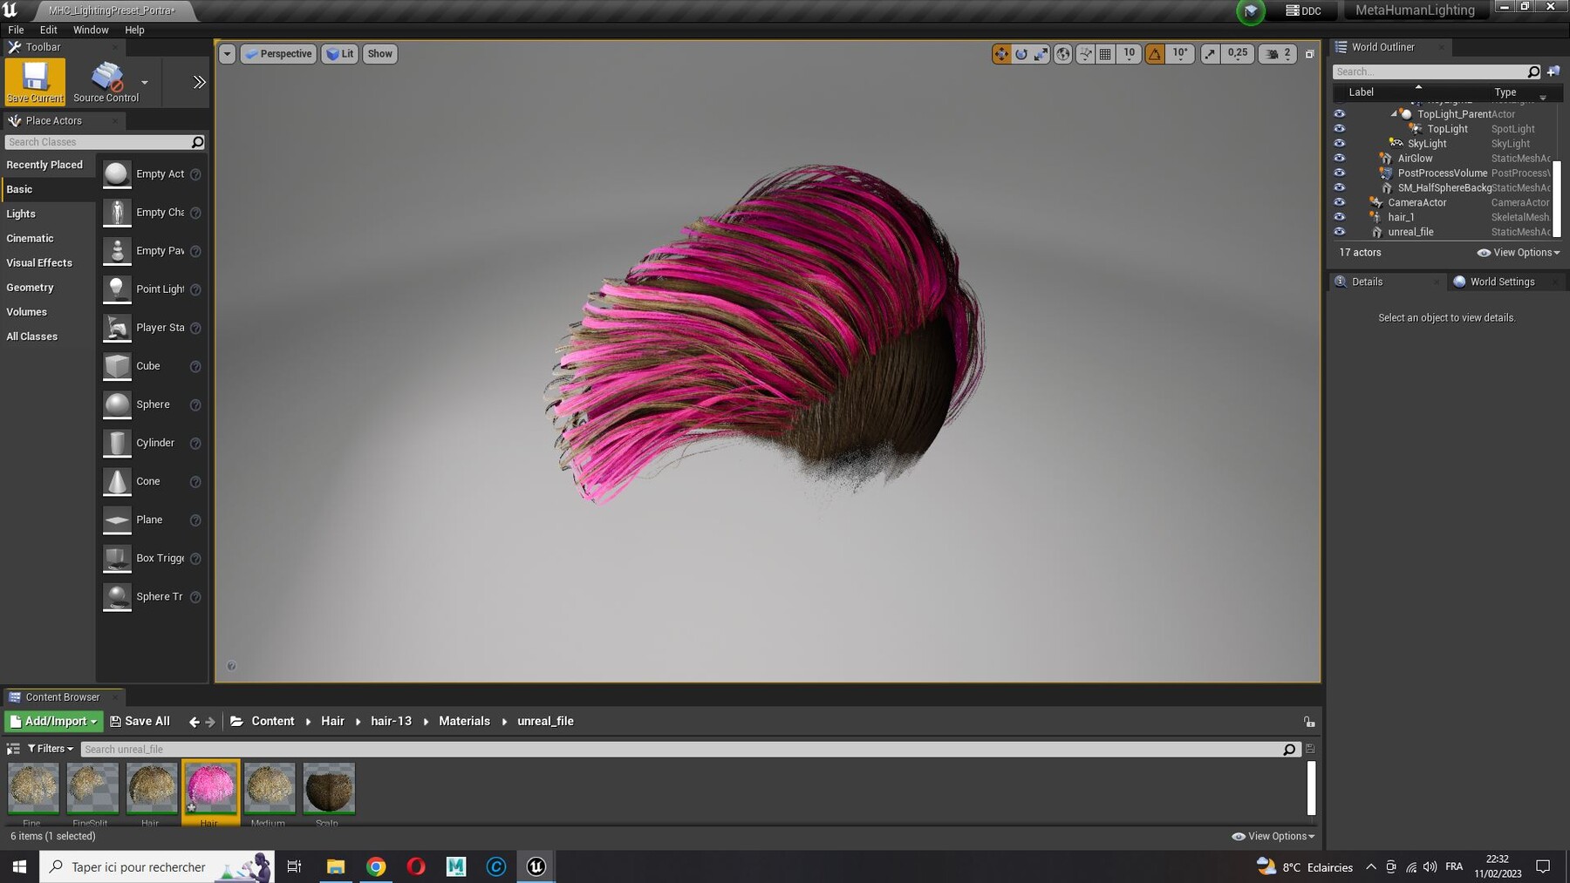Collapse the TopLight_Parent tree item
1570x883 pixels.
tap(1394, 114)
